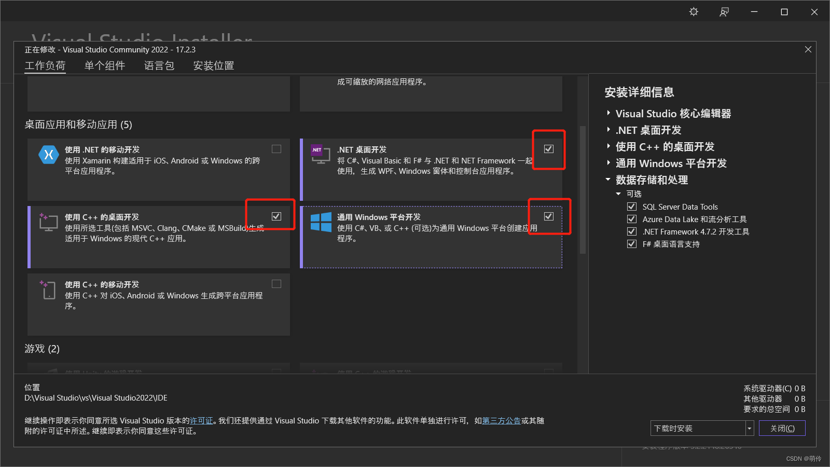The image size is (830, 467).
Task: Expand the Visual Studio 核心编辑器 entry
Action: point(608,113)
